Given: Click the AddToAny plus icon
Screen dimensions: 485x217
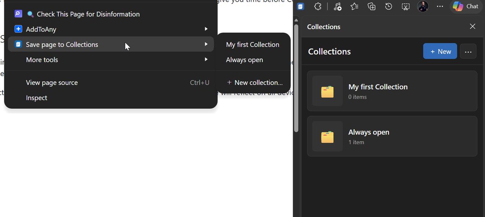Looking at the screenshot, I should pos(18,29).
